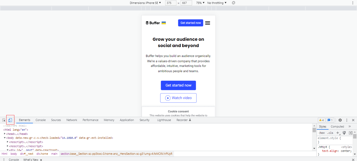Expand the head element node

[x=5, y=134]
